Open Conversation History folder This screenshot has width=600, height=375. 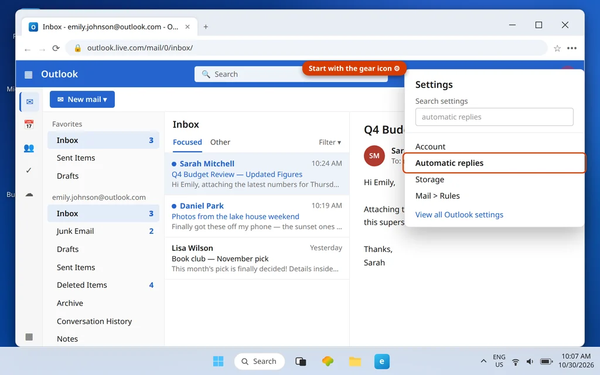[x=103, y=322]
